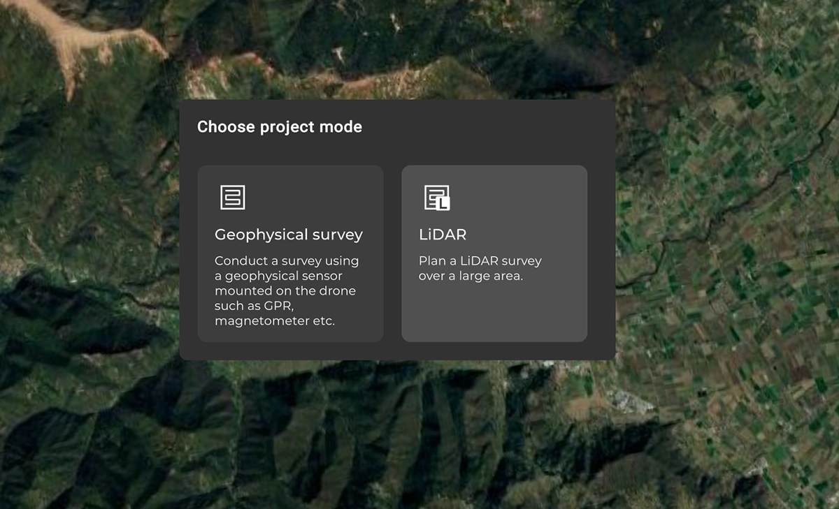
Task: Click the 'Conduct a survey using a geophysical sensor' description
Action: point(287,290)
